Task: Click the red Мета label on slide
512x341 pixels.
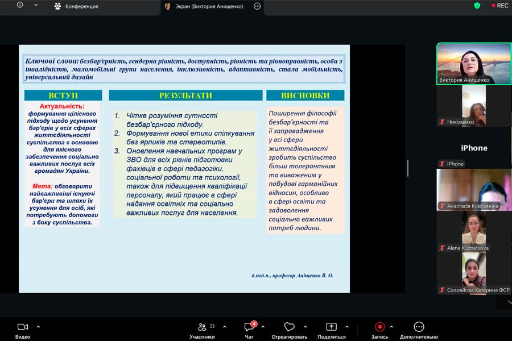Action: (42, 186)
